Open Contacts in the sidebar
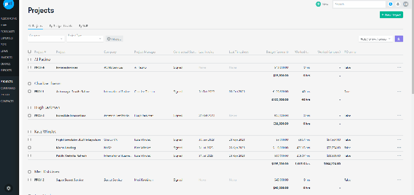Viewport: 414px width, 195px height. click(7, 101)
